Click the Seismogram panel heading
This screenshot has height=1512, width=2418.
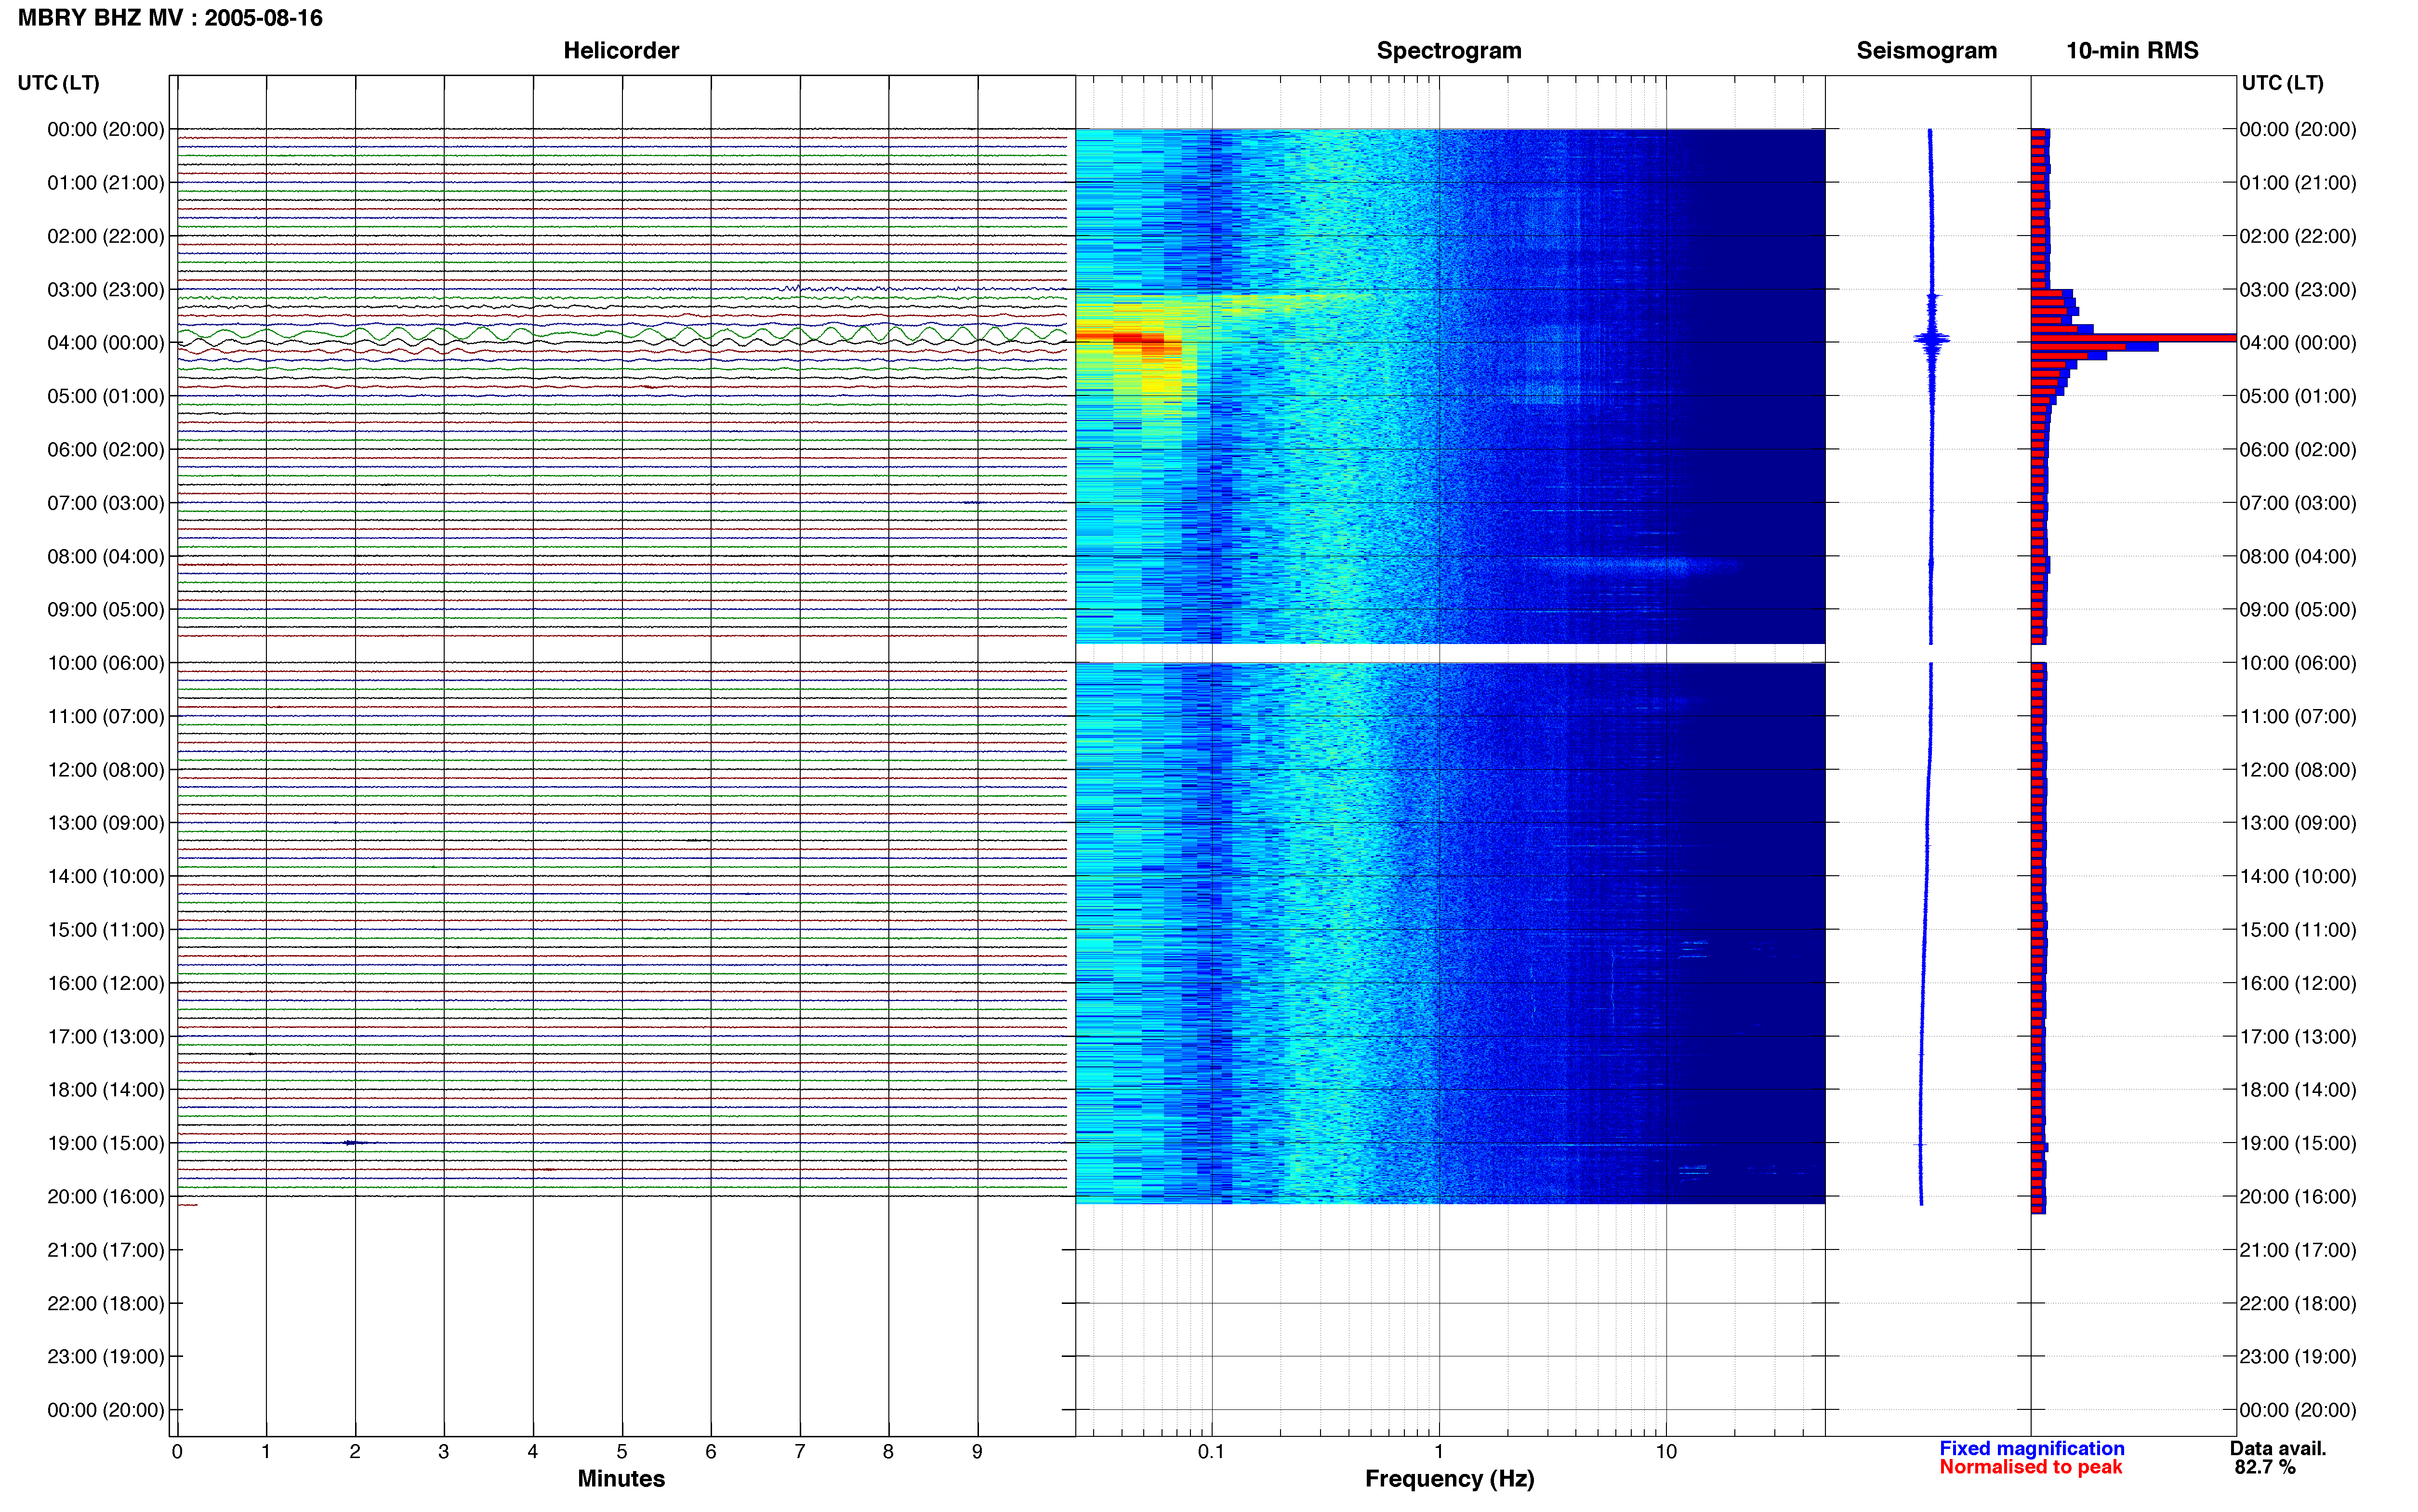(1926, 50)
